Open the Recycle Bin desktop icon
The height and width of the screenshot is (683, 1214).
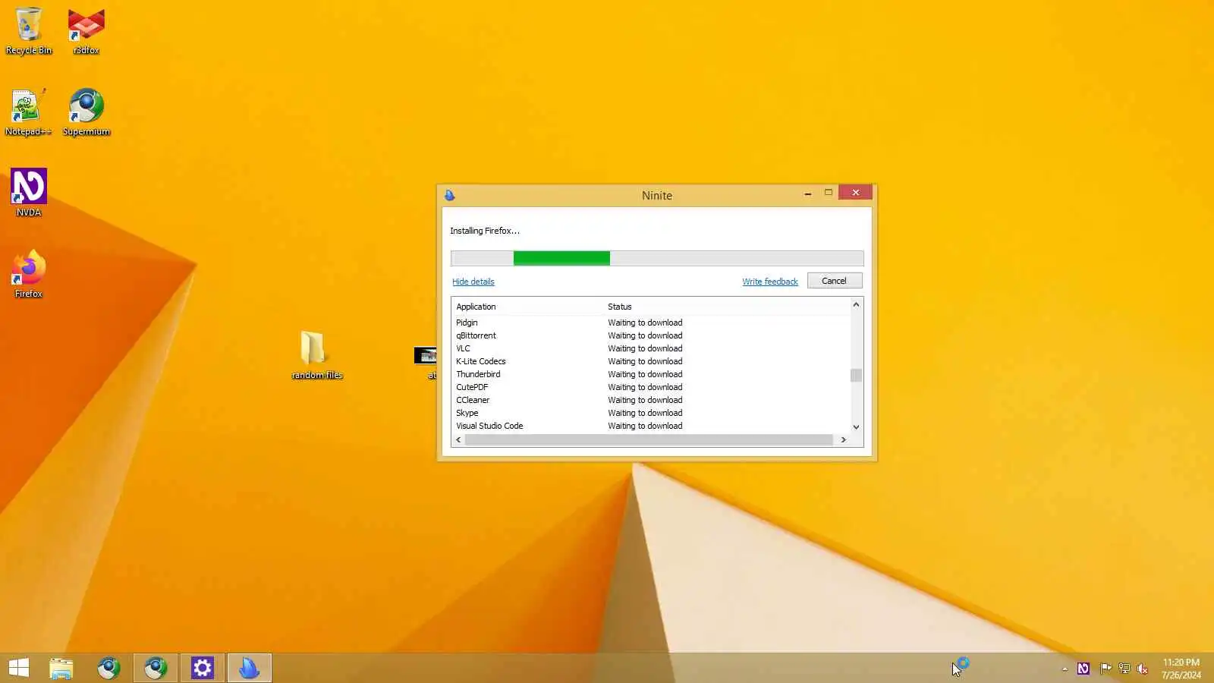(x=29, y=31)
